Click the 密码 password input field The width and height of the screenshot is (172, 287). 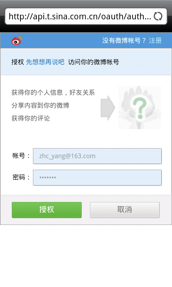[97, 178]
